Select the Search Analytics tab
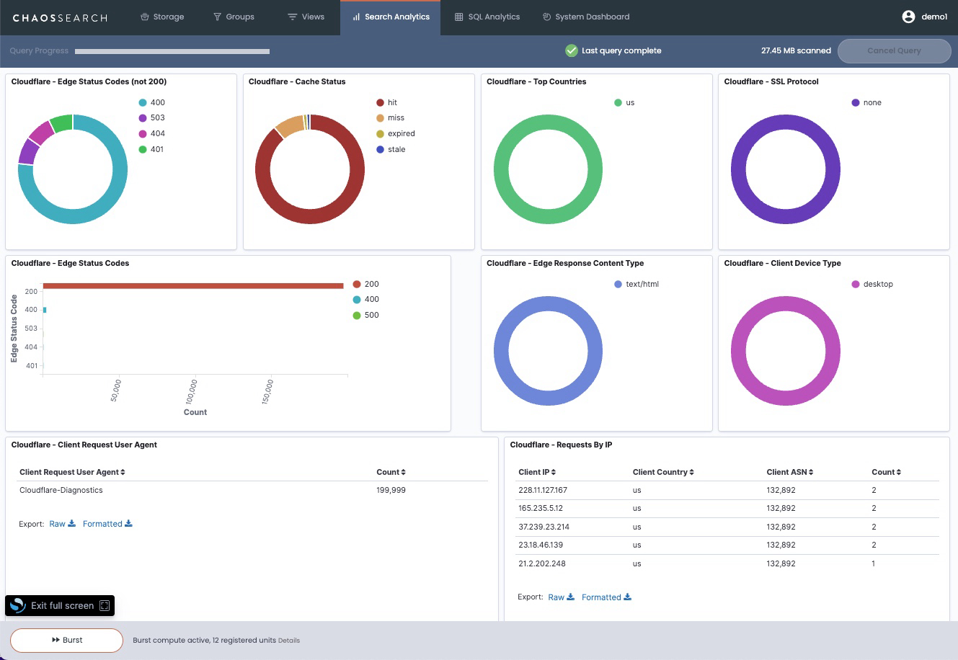 point(390,17)
